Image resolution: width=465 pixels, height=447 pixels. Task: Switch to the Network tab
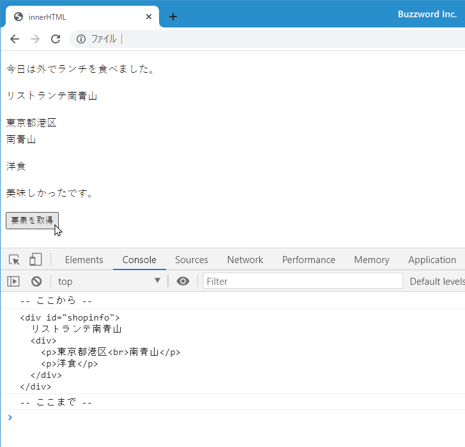click(245, 260)
